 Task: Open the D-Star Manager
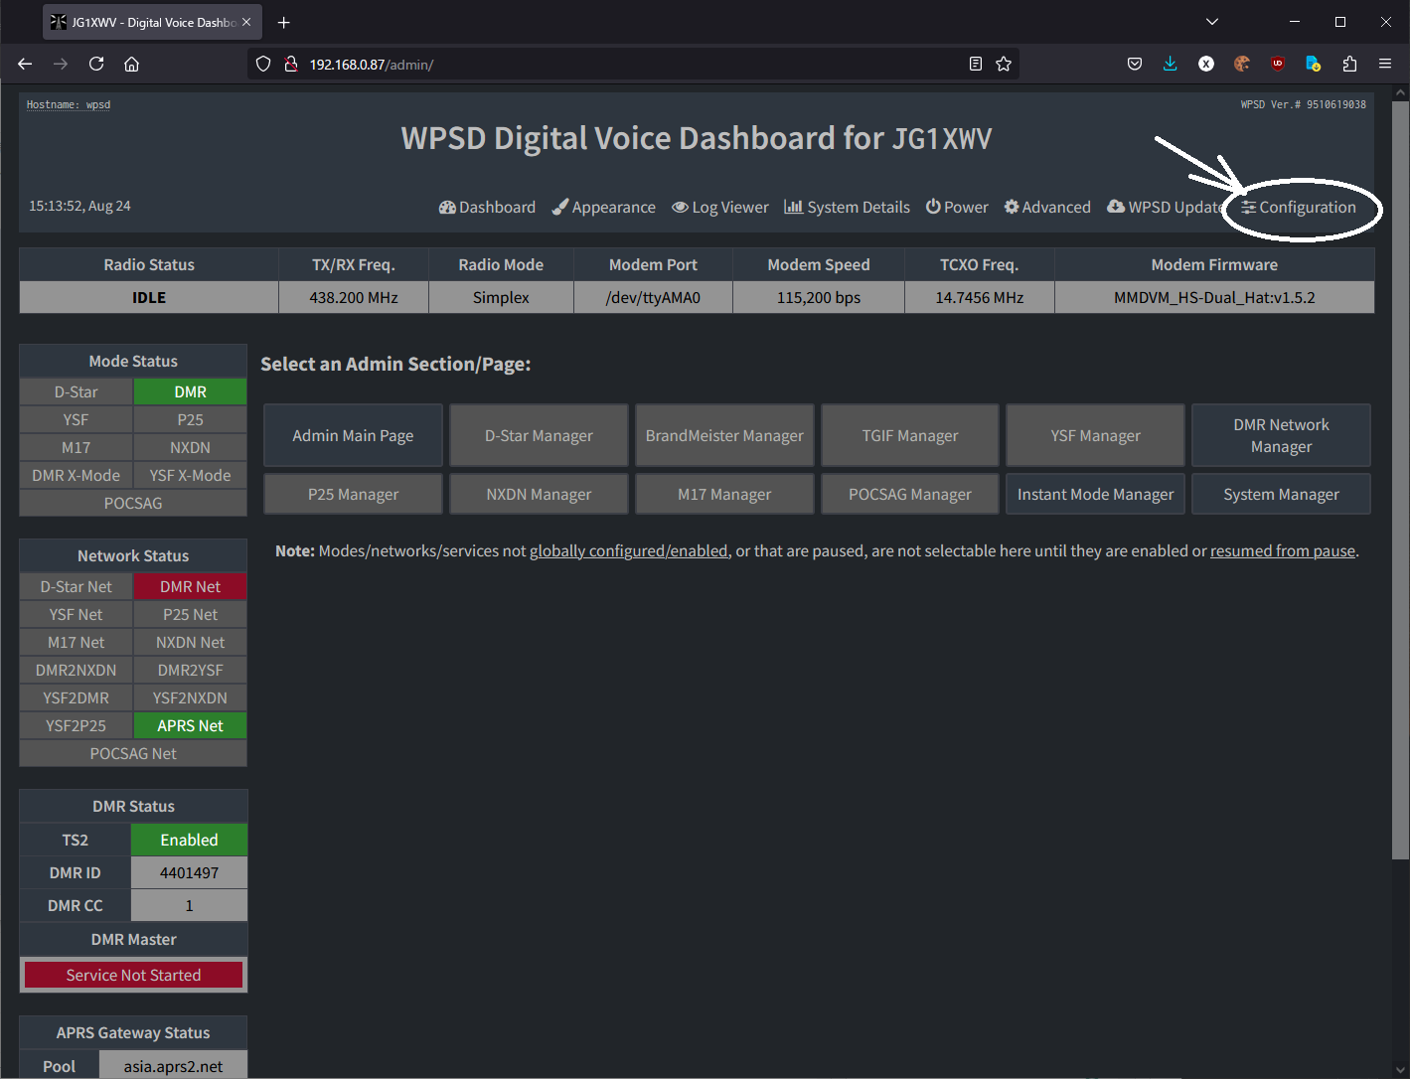click(x=539, y=435)
